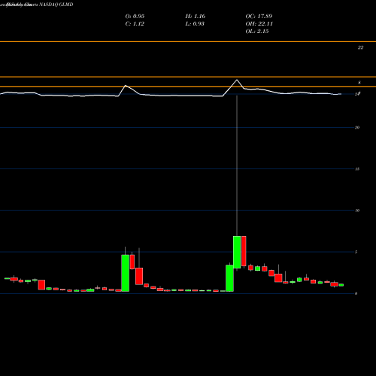Click the 15 price axis label
This screenshot has height=376, width=376.
click(x=357, y=169)
